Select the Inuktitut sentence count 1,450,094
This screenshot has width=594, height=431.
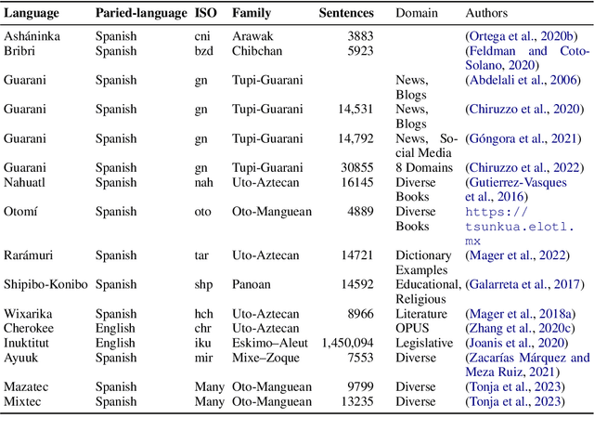point(345,342)
